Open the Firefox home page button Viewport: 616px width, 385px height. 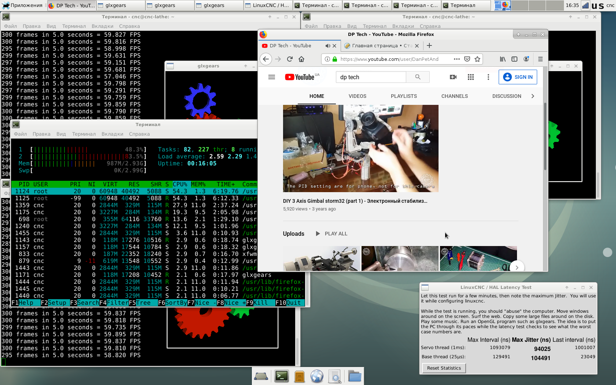pos(301,59)
